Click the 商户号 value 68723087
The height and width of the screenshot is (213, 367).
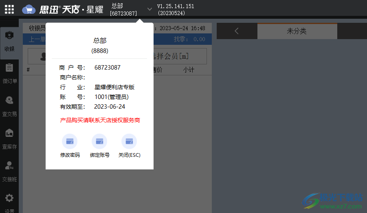(x=108, y=68)
